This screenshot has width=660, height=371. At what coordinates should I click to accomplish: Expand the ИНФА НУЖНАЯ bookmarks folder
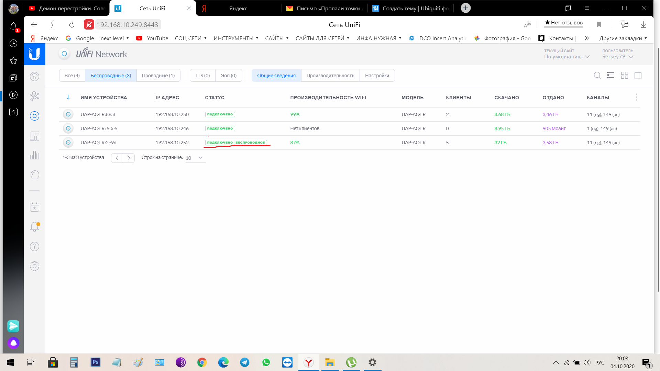(x=379, y=38)
